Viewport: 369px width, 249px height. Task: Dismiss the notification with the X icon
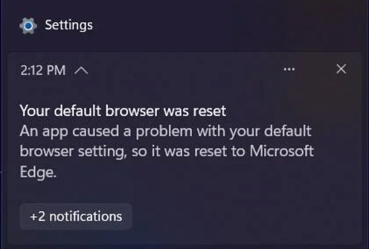click(x=341, y=69)
